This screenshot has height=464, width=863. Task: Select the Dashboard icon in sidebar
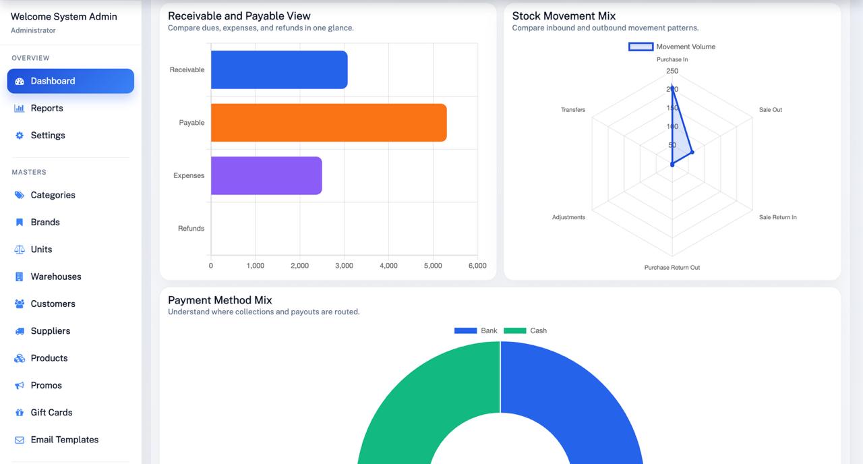20,81
